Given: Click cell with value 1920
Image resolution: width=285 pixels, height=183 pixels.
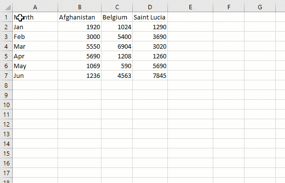Looking at the screenshot, I should 80,27.
